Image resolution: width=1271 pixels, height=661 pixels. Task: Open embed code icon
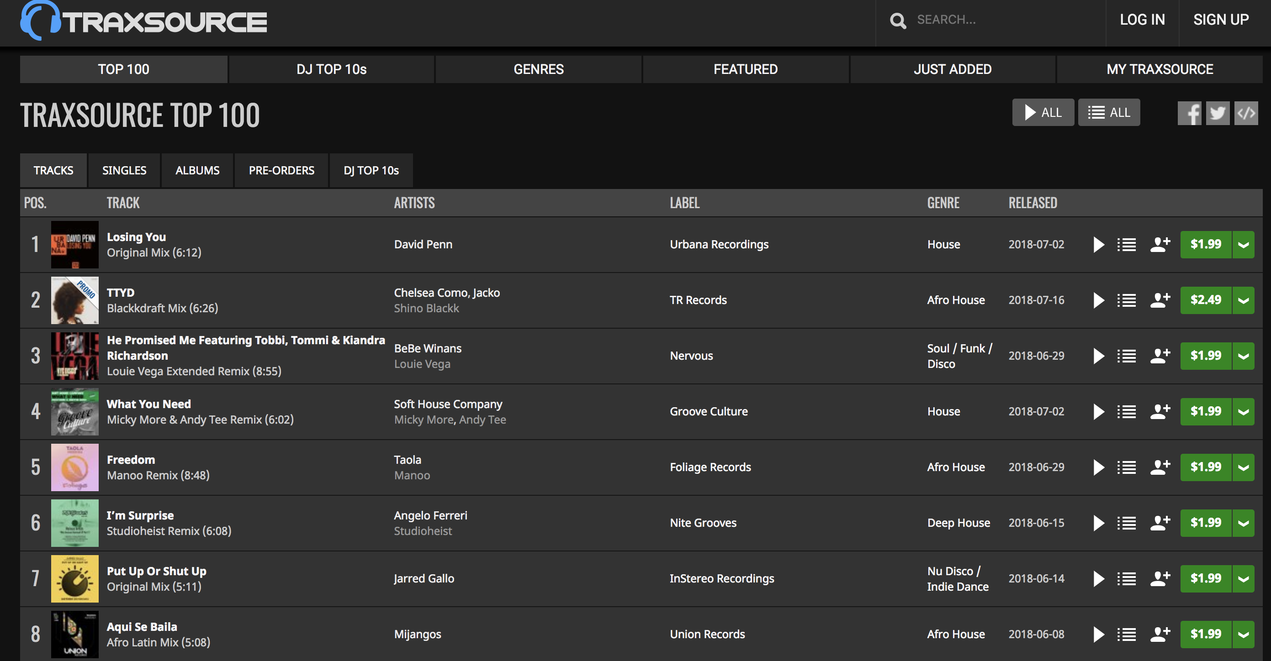[1246, 113]
